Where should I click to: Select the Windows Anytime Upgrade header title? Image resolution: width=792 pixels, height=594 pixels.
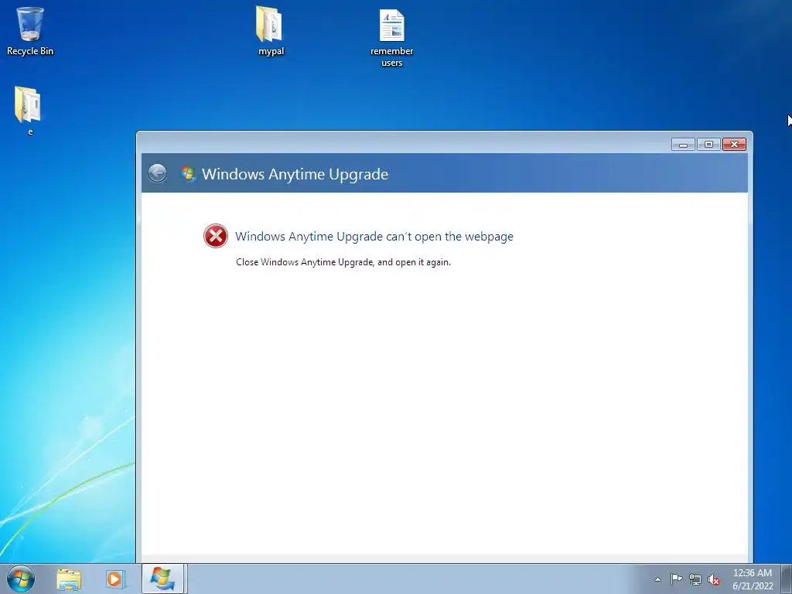point(295,174)
